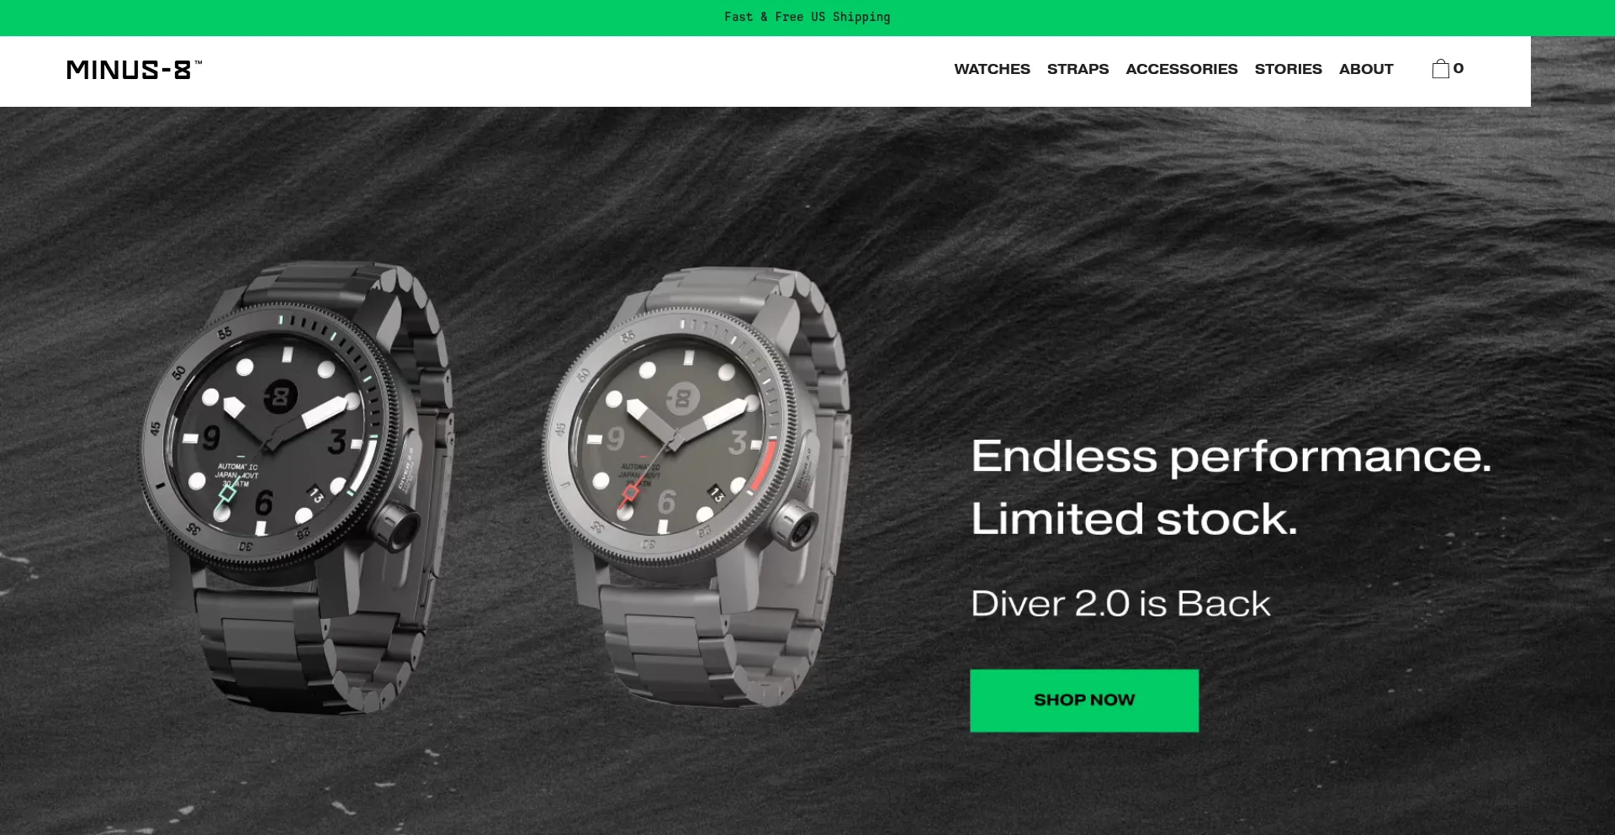Click the green SHOP NOW button
The width and height of the screenshot is (1615, 835).
1084,700
